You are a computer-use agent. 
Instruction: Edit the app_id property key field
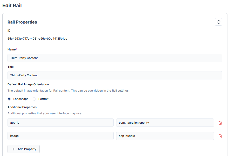(x=60, y=123)
